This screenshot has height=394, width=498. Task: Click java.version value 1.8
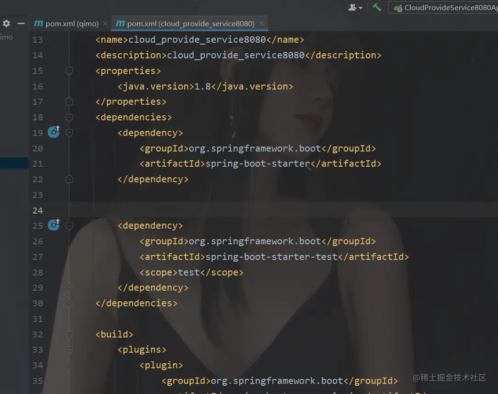tap(202, 86)
